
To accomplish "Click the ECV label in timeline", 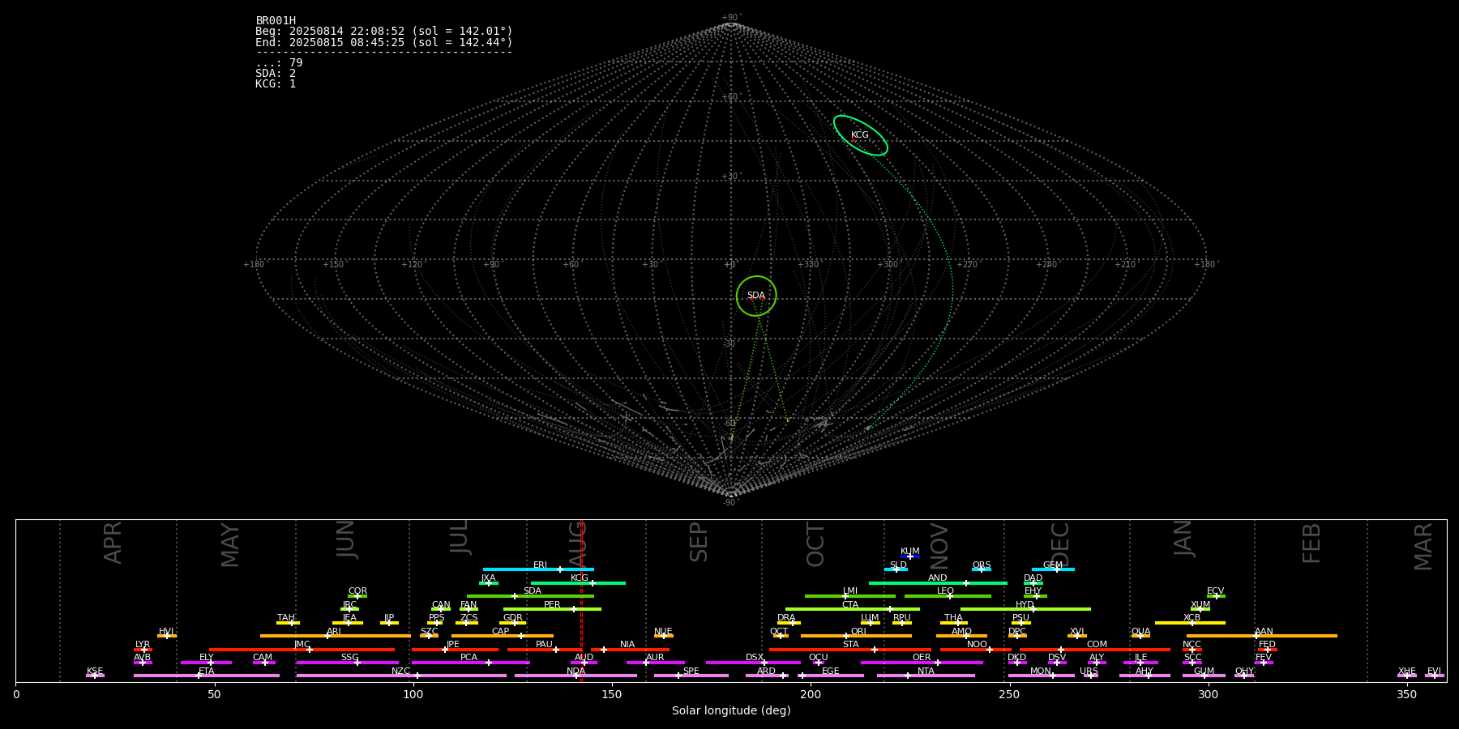I will tap(1215, 591).
